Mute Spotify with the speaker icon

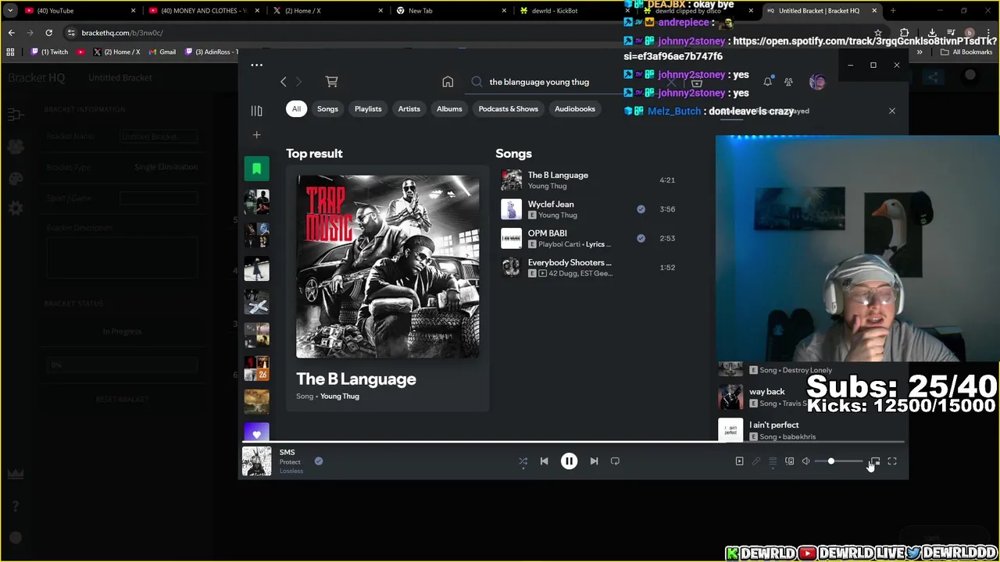point(805,461)
